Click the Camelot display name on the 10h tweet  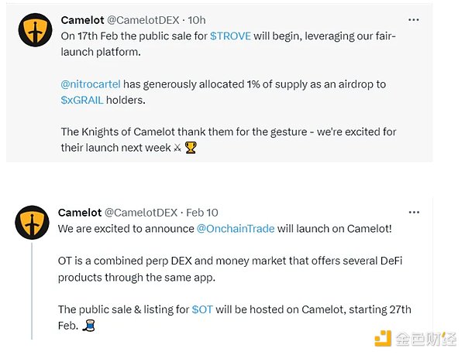click(83, 19)
